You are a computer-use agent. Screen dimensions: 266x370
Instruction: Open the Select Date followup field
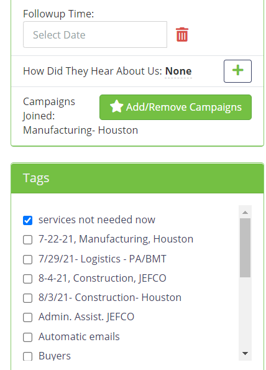[x=95, y=35]
